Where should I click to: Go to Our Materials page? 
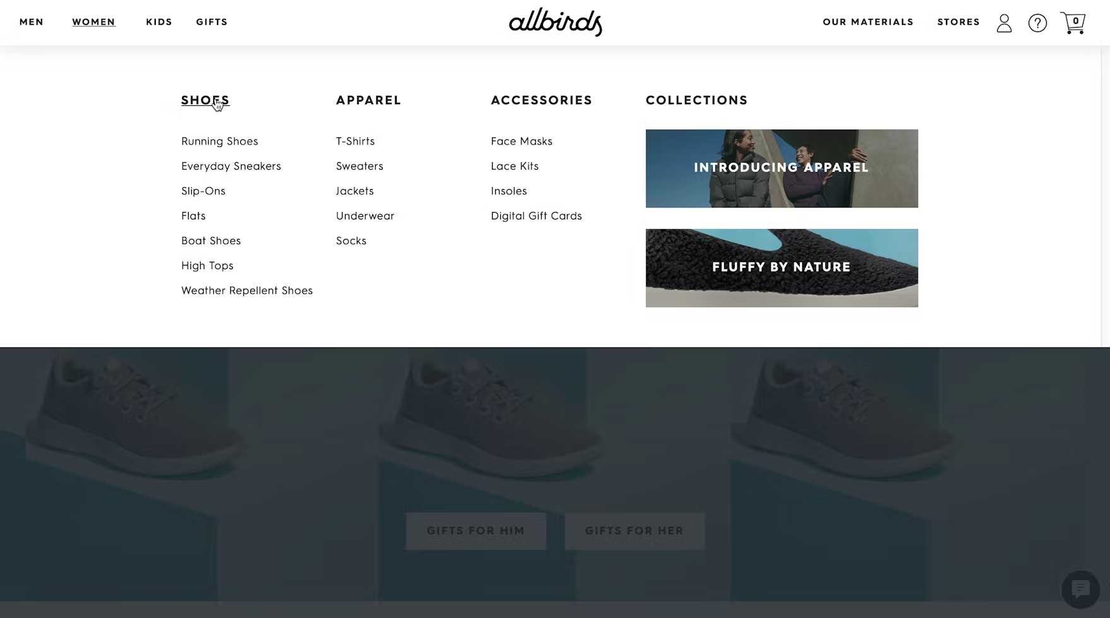[868, 22]
